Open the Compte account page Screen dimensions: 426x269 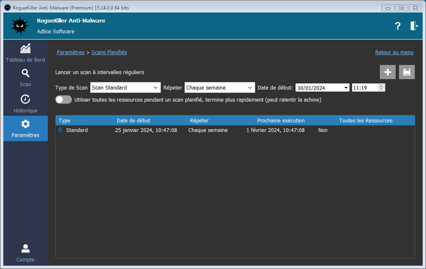pos(25,253)
